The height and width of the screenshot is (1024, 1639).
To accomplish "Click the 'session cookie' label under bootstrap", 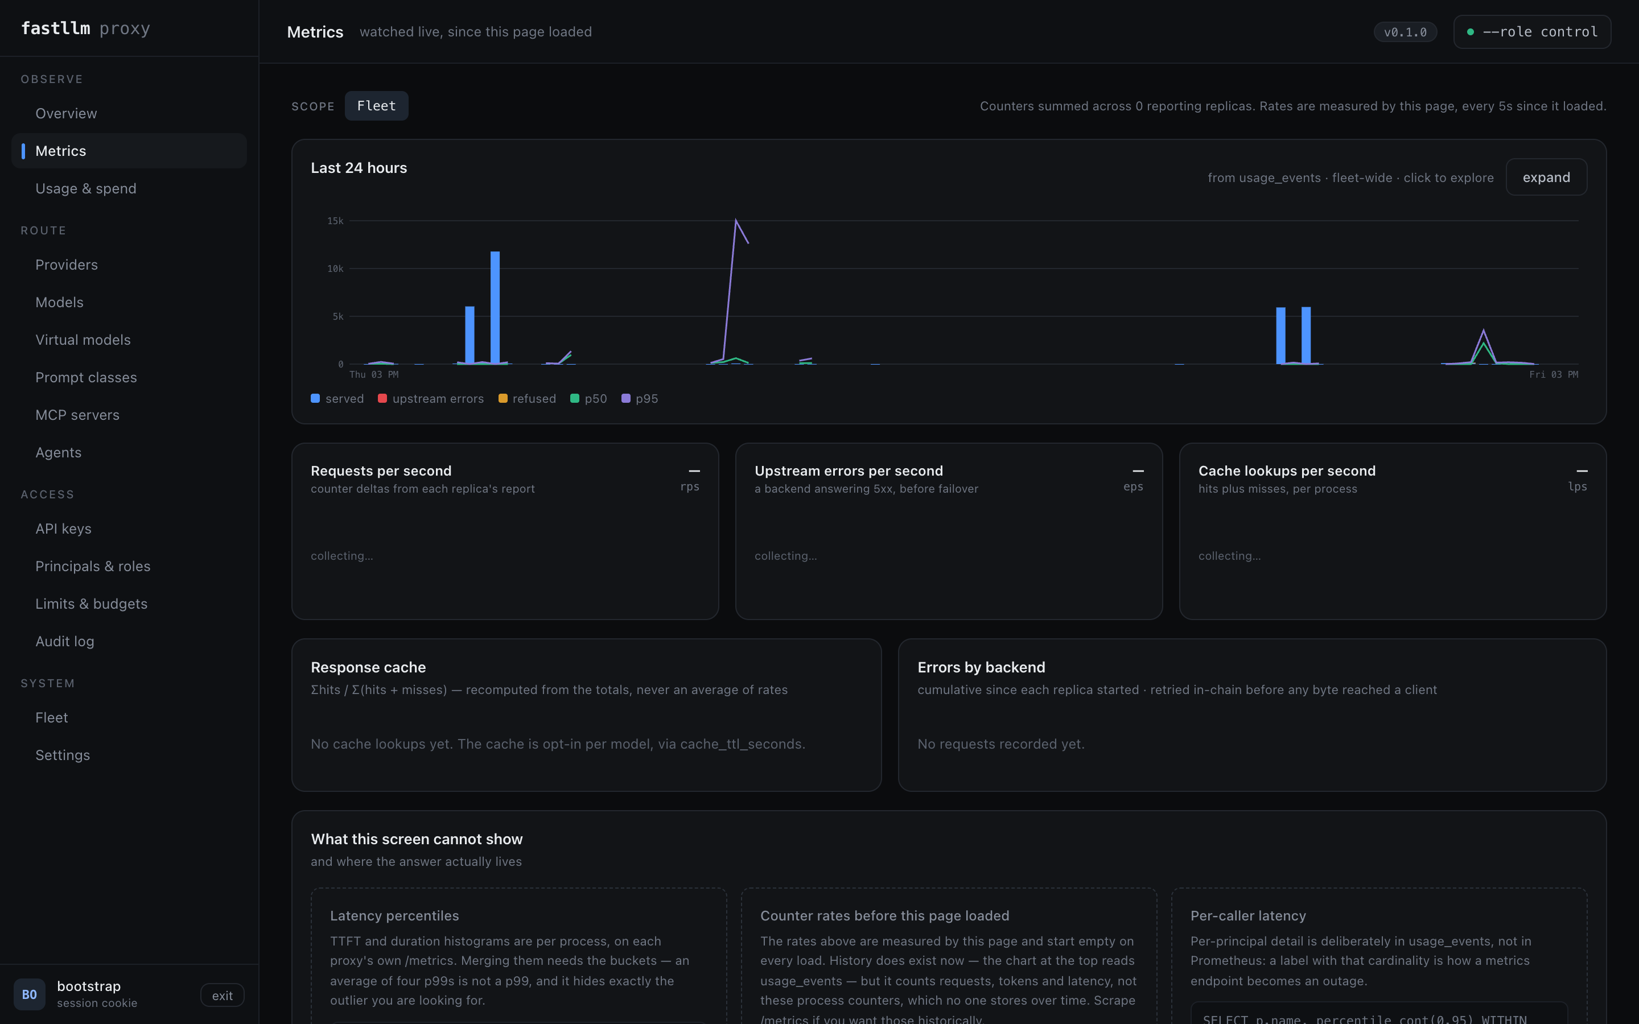I will click(x=97, y=1003).
